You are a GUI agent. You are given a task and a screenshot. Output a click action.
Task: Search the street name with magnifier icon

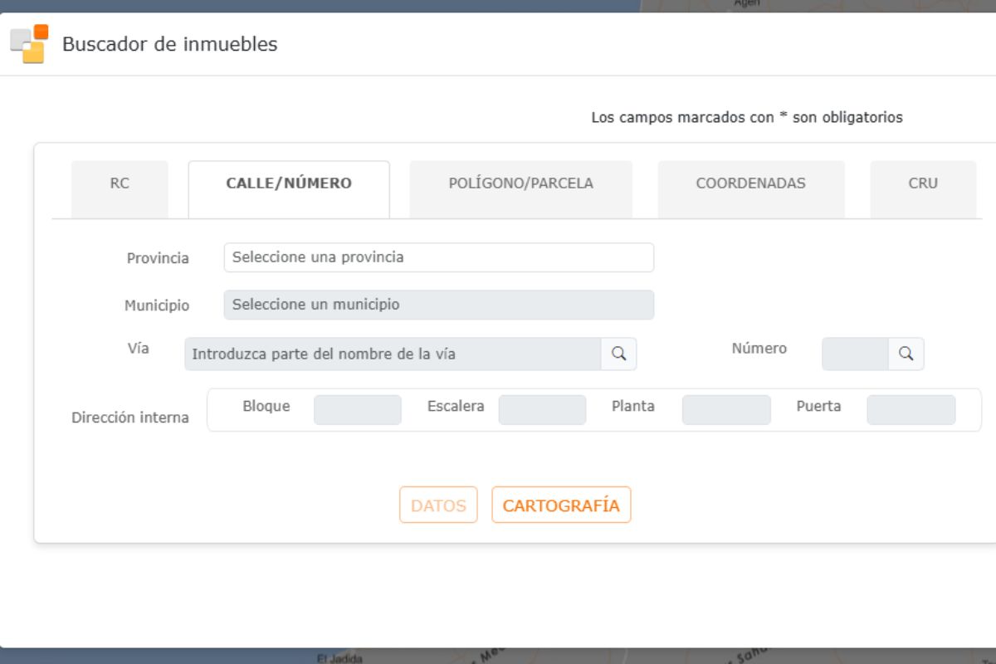[618, 354]
